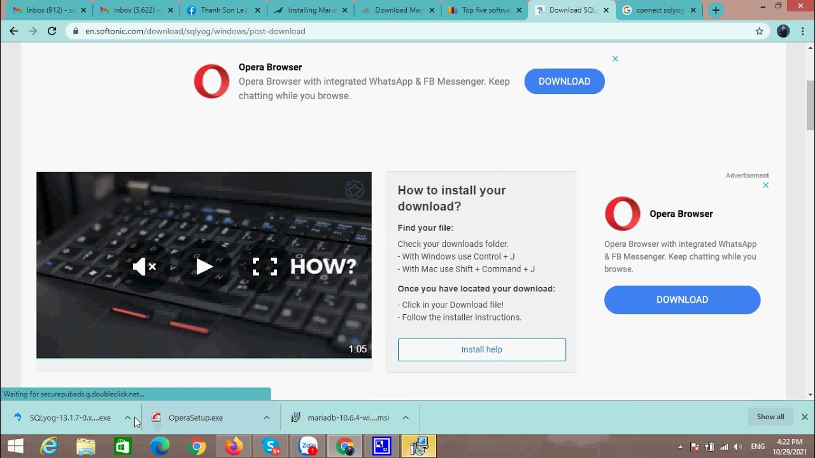This screenshot has width=815, height=458.
Task: Make the video fullscreen
Action: pyautogui.click(x=265, y=267)
